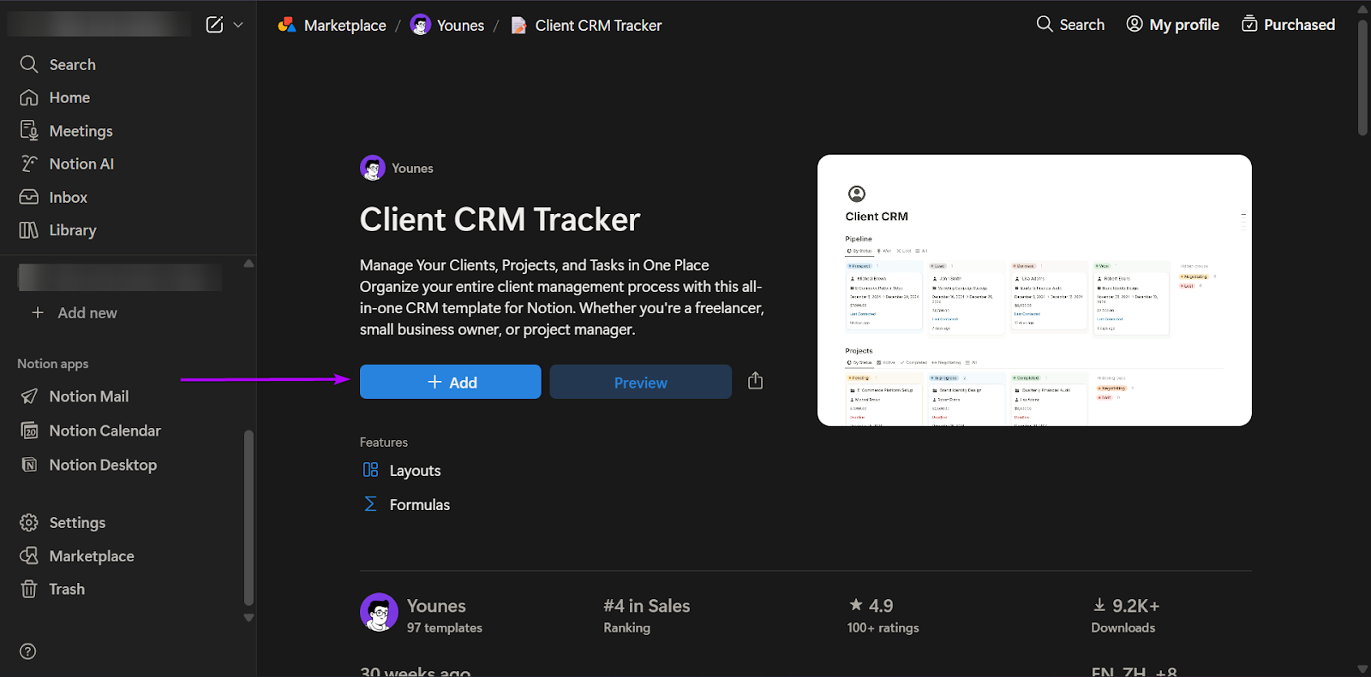Click the Features heading
This screenshot has height=677, width=1371.
384,442
